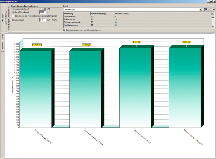The height and width of the screenshot is (159, 216).
Task: Click the Stratos GIGA 50/1-50/4,5-R1 axis label
Action: click(193, 137)
